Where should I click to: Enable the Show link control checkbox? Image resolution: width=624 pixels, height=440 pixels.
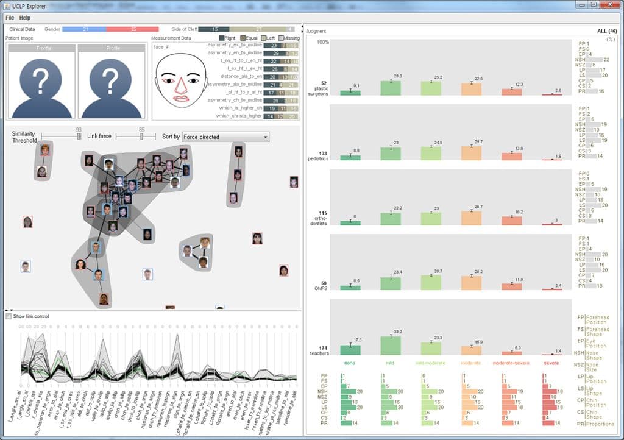click(x=9, y=316)
